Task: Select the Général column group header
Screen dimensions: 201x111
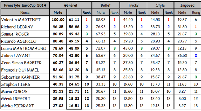Action: 71,5
